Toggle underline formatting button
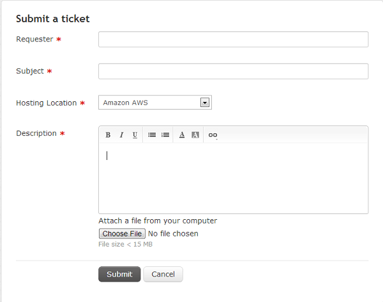The image size is (383, 302). click(135, 135)
